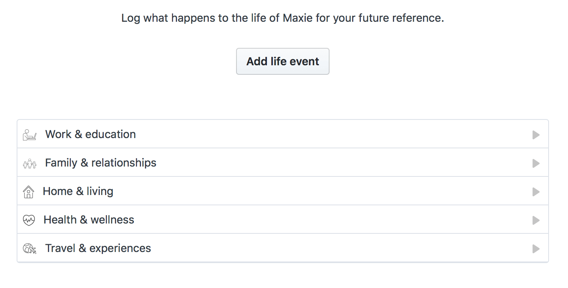Expand Health & wellness using its arrow
This screenshot has height=288, width=568.
[x=536, y=220]
